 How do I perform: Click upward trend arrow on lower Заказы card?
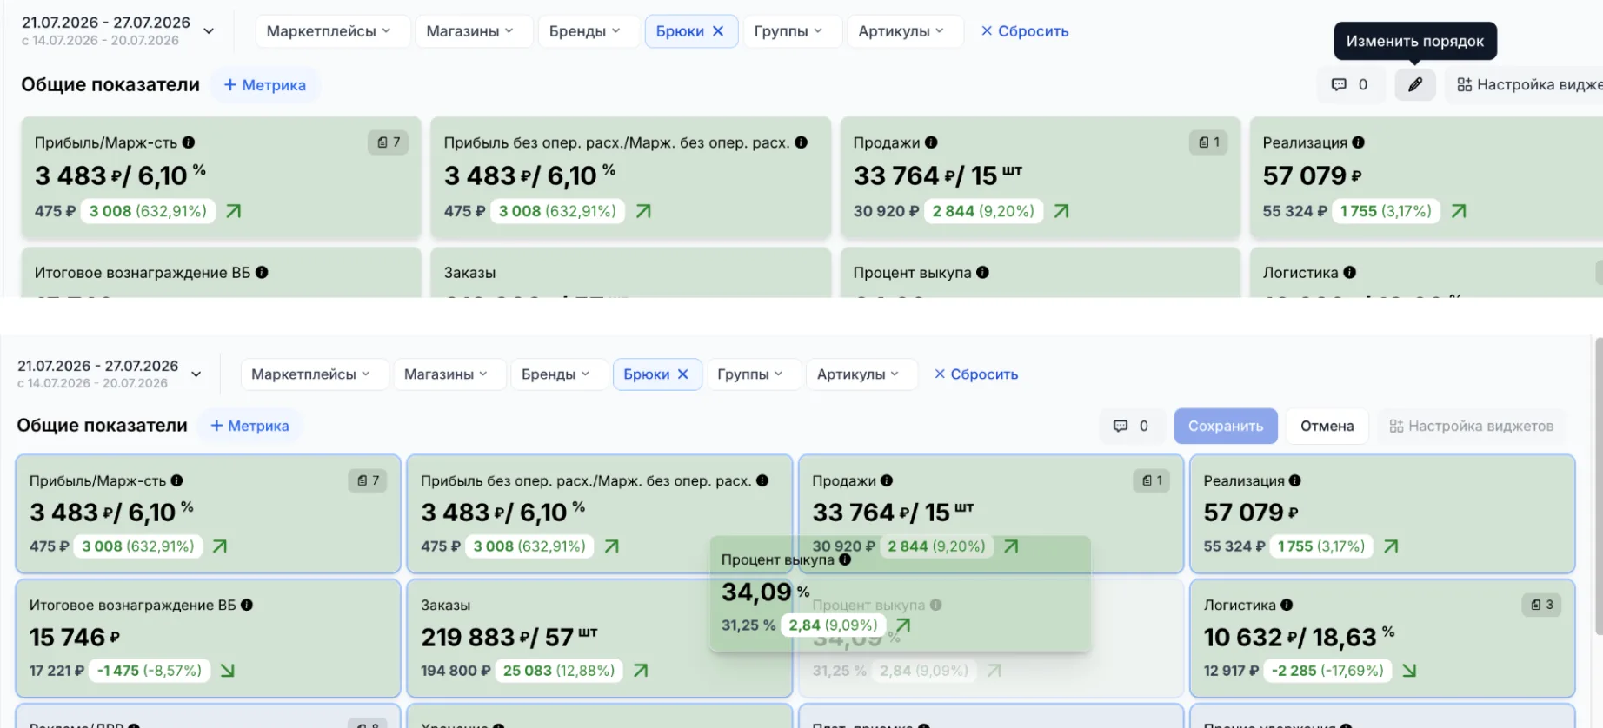pos(641,671)
